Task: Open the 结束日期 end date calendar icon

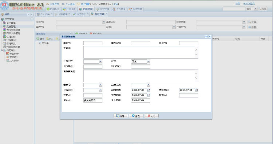Action: 197,90
